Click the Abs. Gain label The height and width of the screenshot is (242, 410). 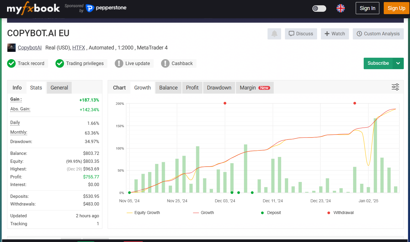[20, 109]
